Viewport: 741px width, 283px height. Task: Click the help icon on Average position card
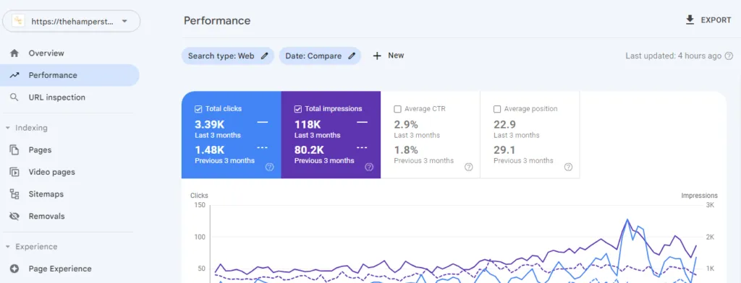pyautogui.click(x=569, y=167)
